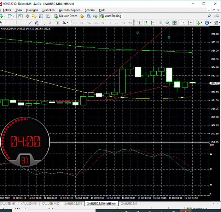This screenshot has height=212, width=221.
Task: Launch MetaEditor with the yellow book icon
Action: point(82,16)
